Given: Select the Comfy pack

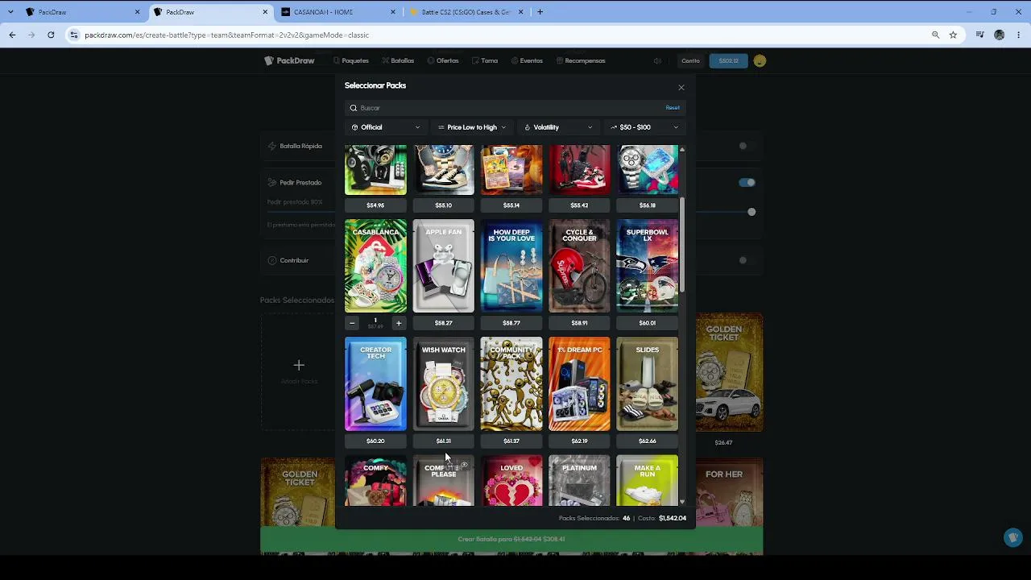Looking at the screenshot, I should click(x=375, y=481).
